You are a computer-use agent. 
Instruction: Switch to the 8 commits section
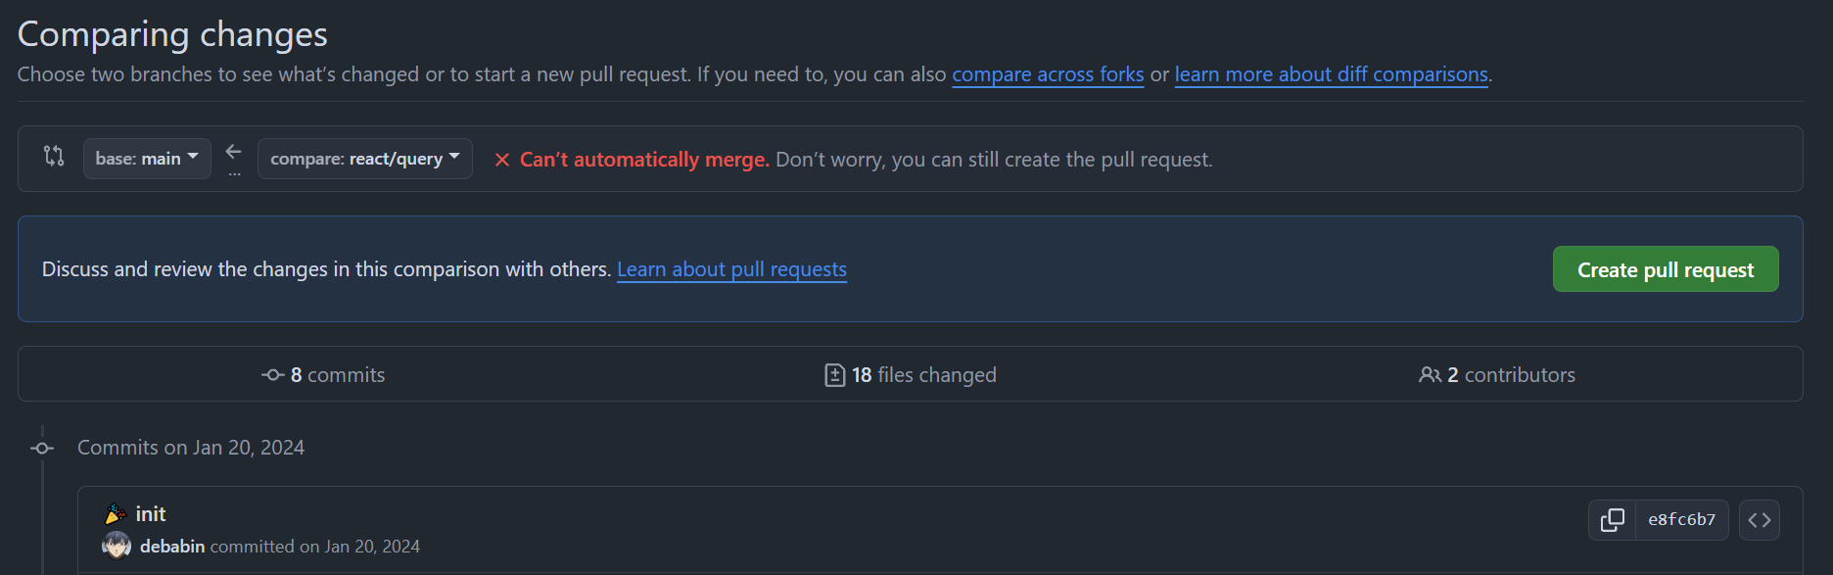tap(323, 375)
